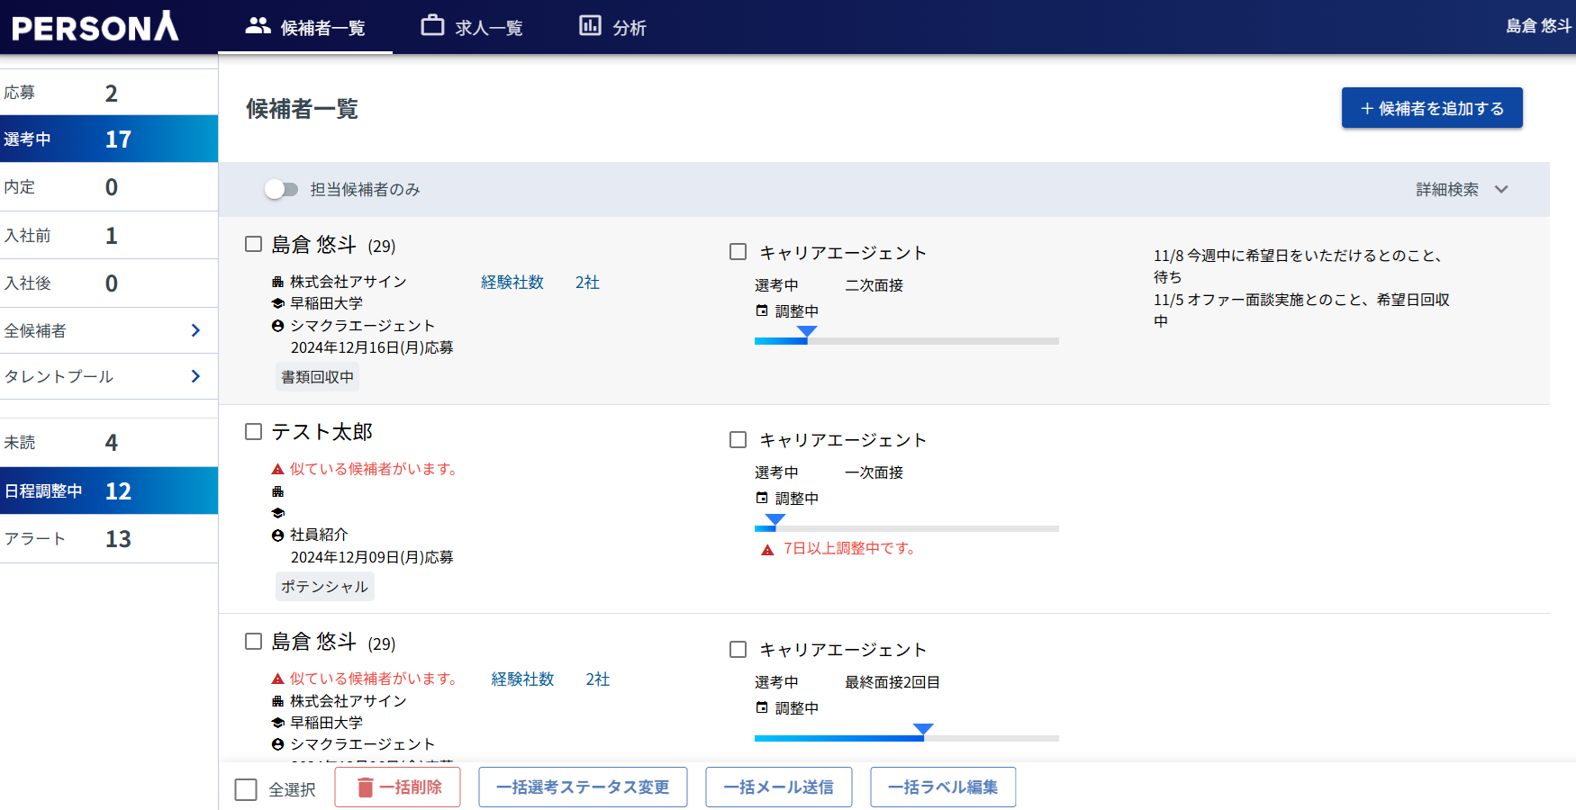Click the ポテンシャル label tag

point(324,587)
